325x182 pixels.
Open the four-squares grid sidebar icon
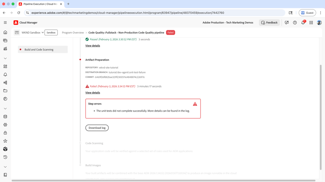[5, 67]
